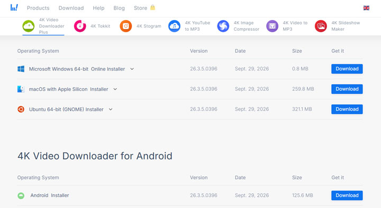This screenshot has width=381, height=208.
Task: Click the 4K Download logo icon
Action: pos(14,7)
